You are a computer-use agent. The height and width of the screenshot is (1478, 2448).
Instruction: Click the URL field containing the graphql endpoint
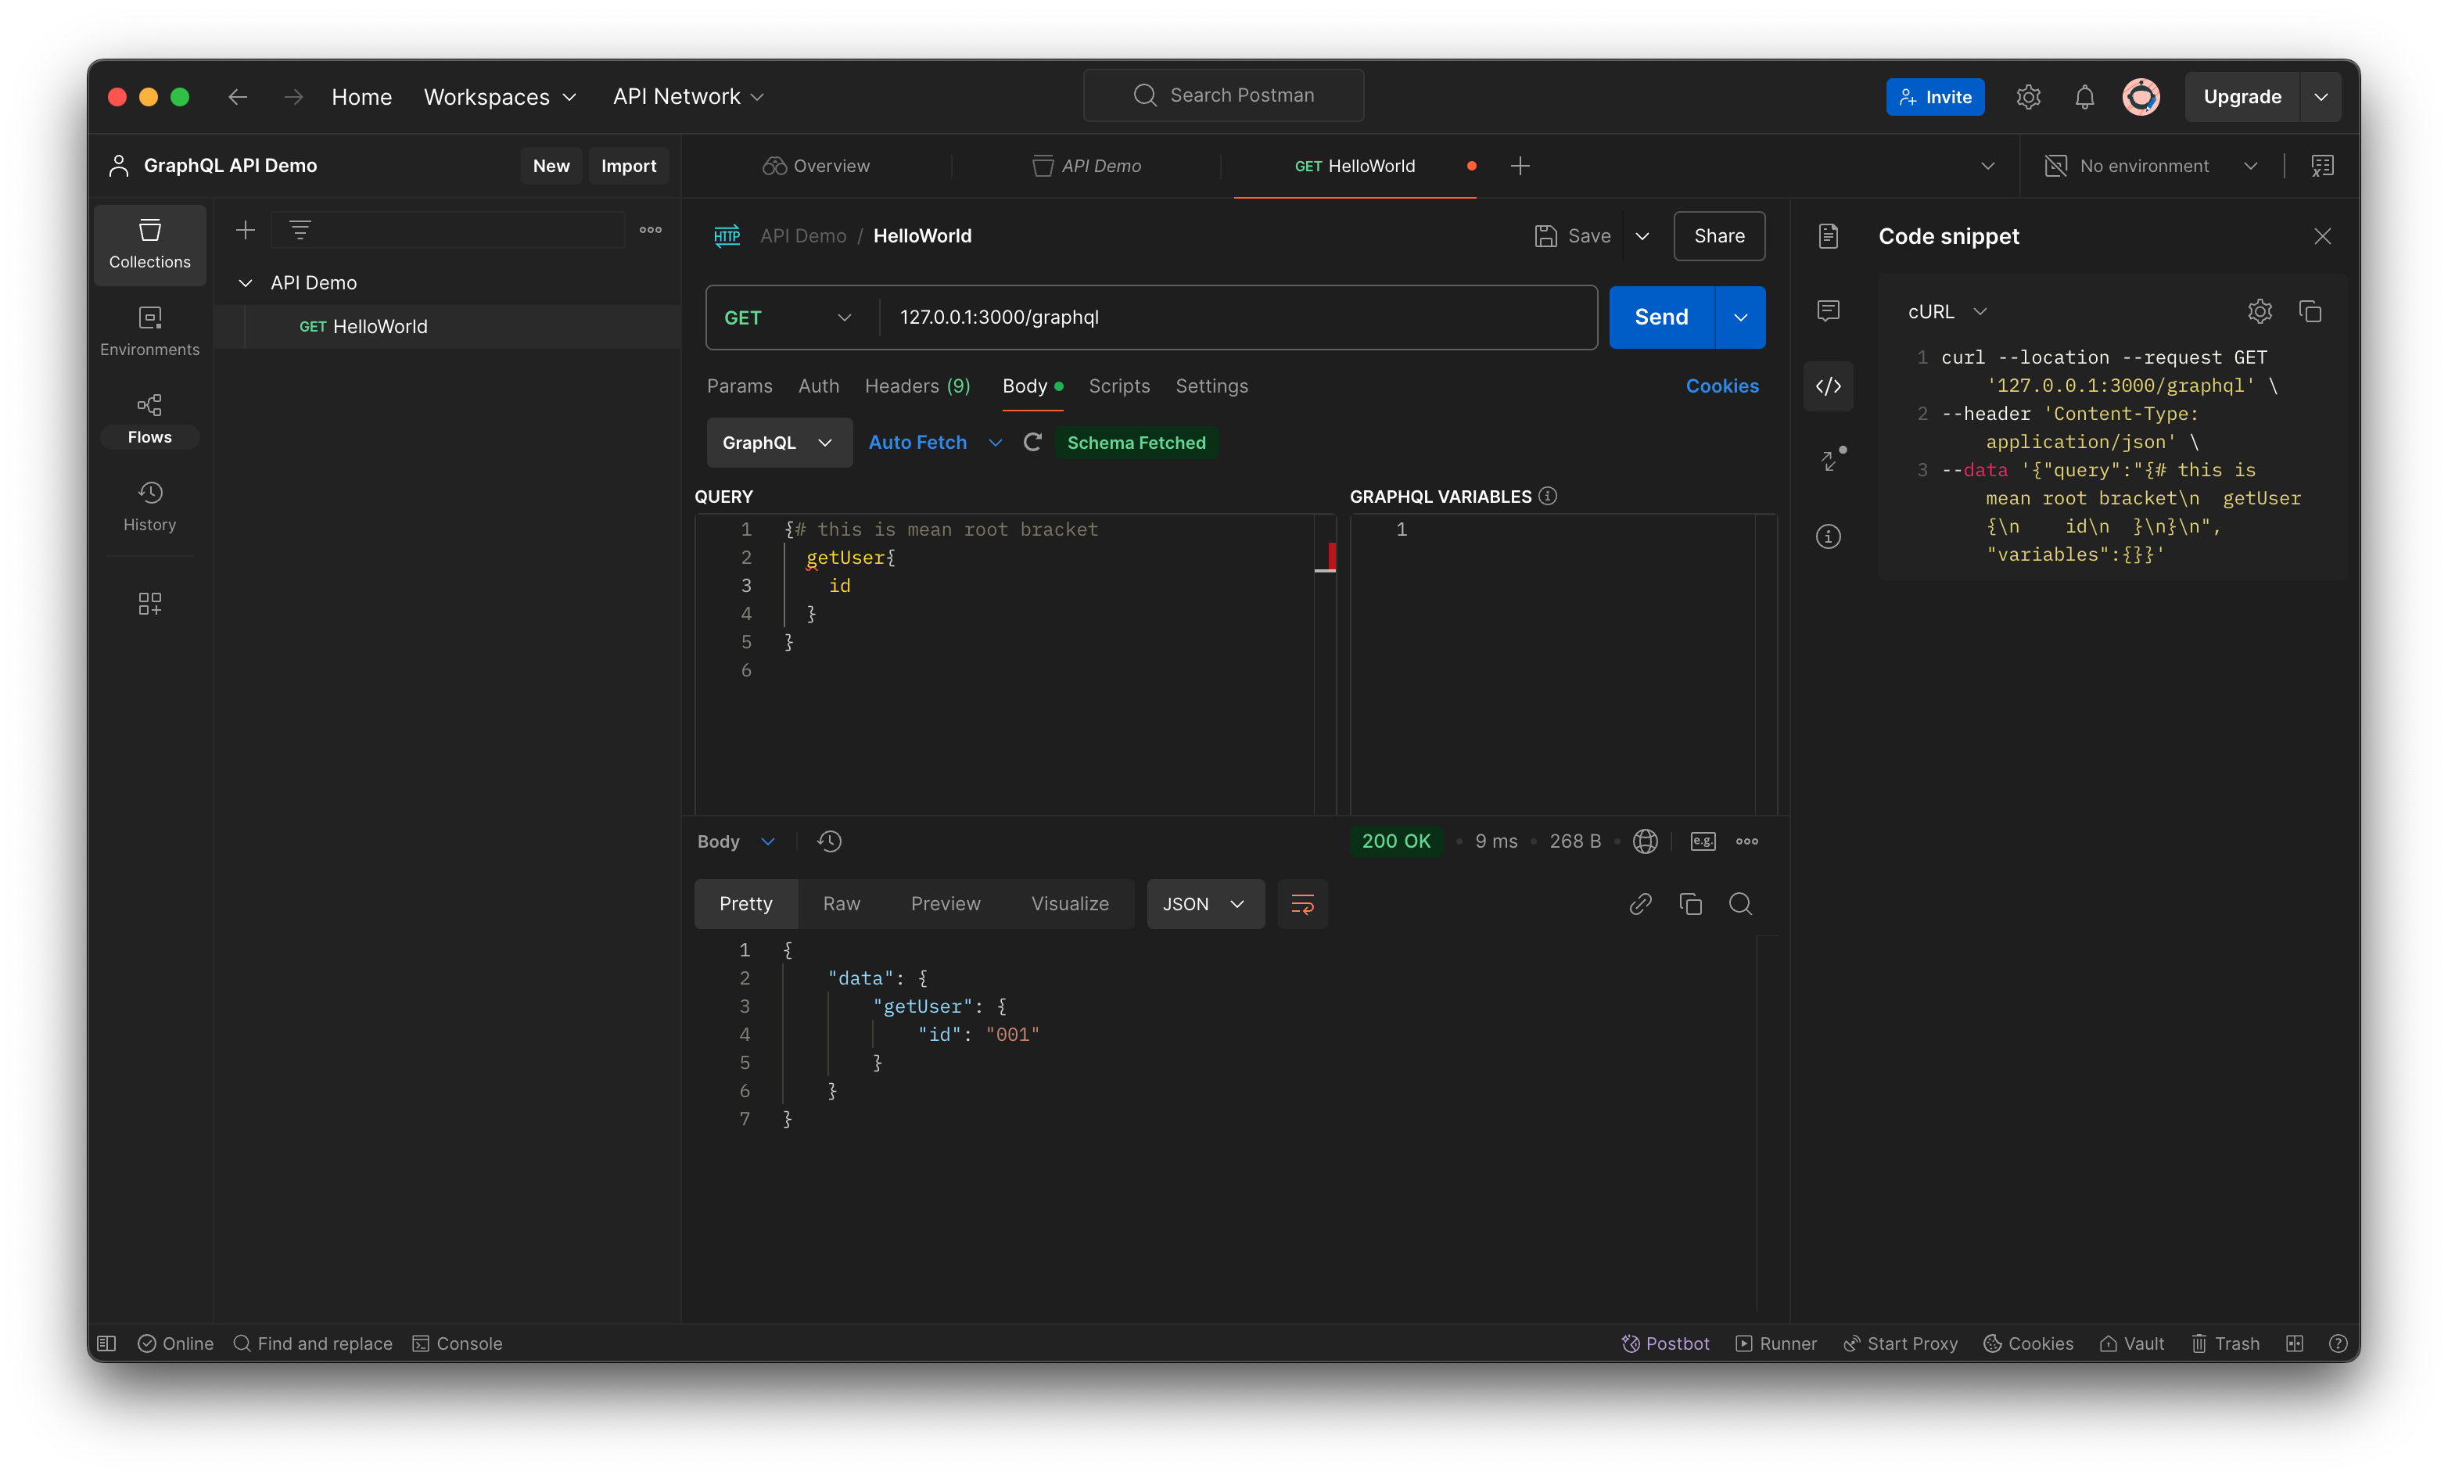click(x=1143, y=317)
